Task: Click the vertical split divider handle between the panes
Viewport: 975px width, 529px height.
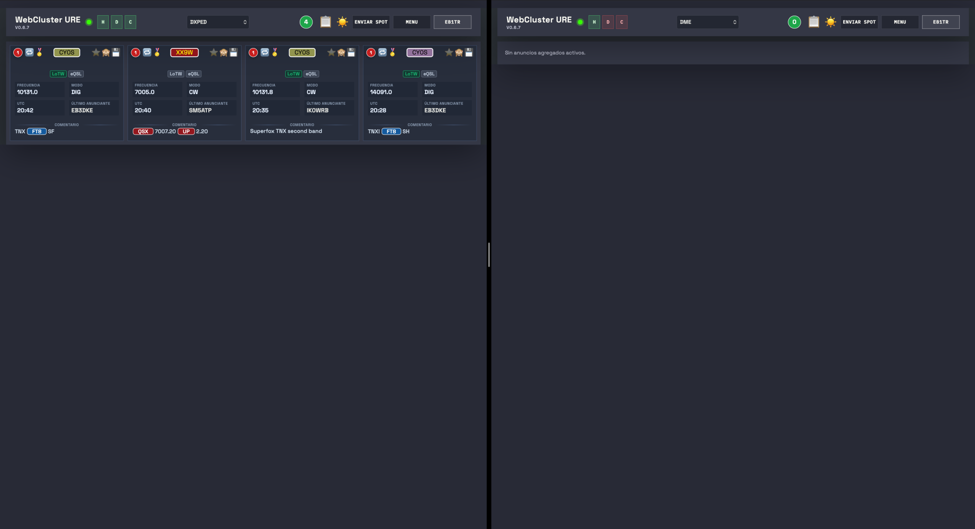Action: [489, 255]
